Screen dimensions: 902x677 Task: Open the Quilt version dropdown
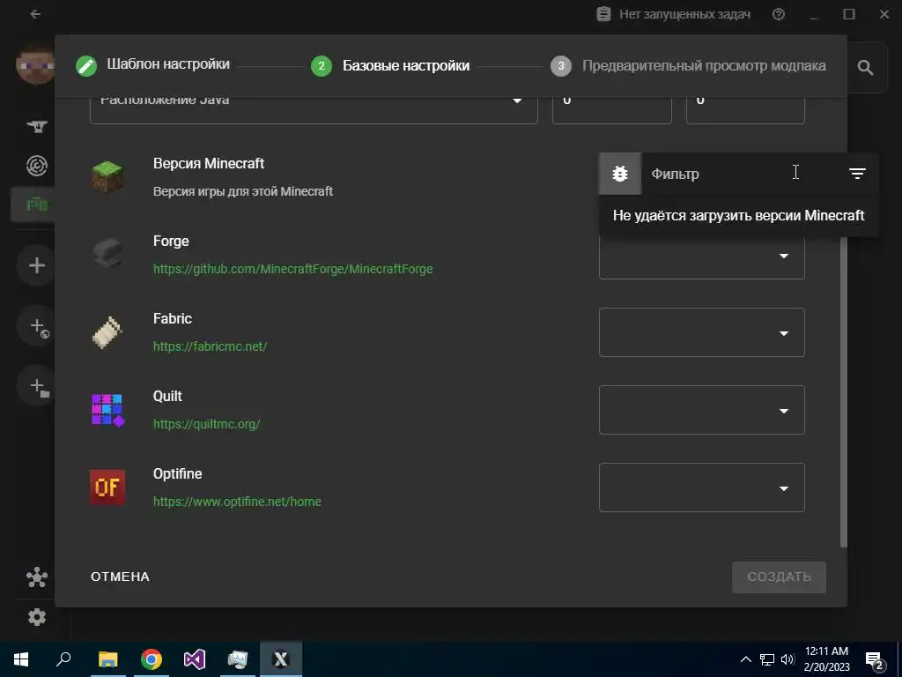click(x=701, y=410)
